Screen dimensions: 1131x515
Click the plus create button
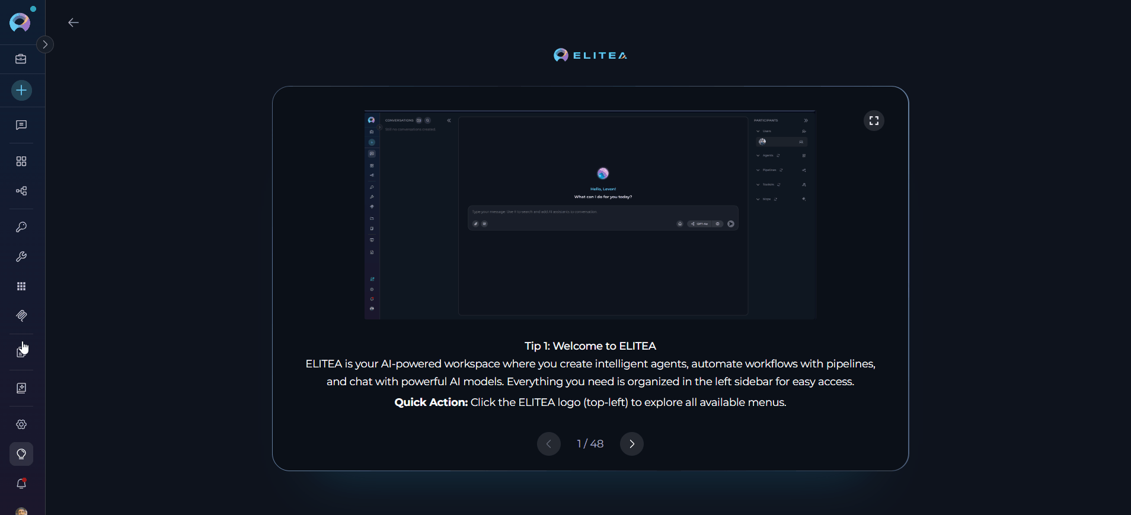(21, 91)
